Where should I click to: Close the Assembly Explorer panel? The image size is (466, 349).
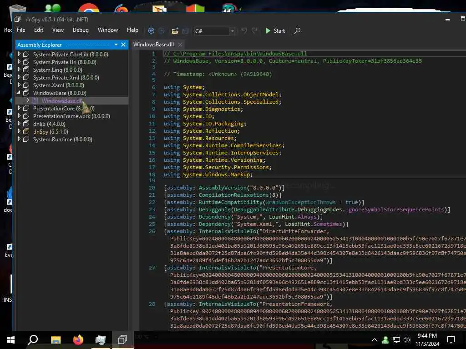click(123, 45)
